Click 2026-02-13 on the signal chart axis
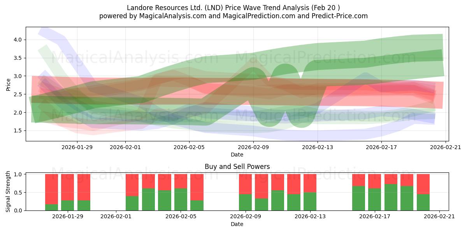 coord(310,216)
